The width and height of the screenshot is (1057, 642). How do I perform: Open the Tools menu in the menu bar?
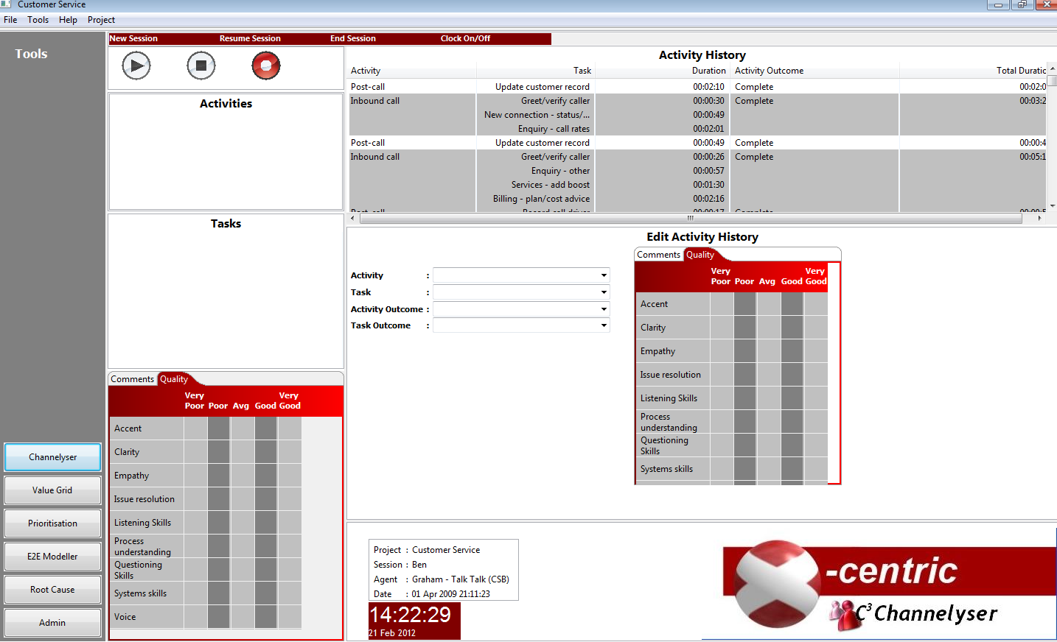[x=38, y=20]
